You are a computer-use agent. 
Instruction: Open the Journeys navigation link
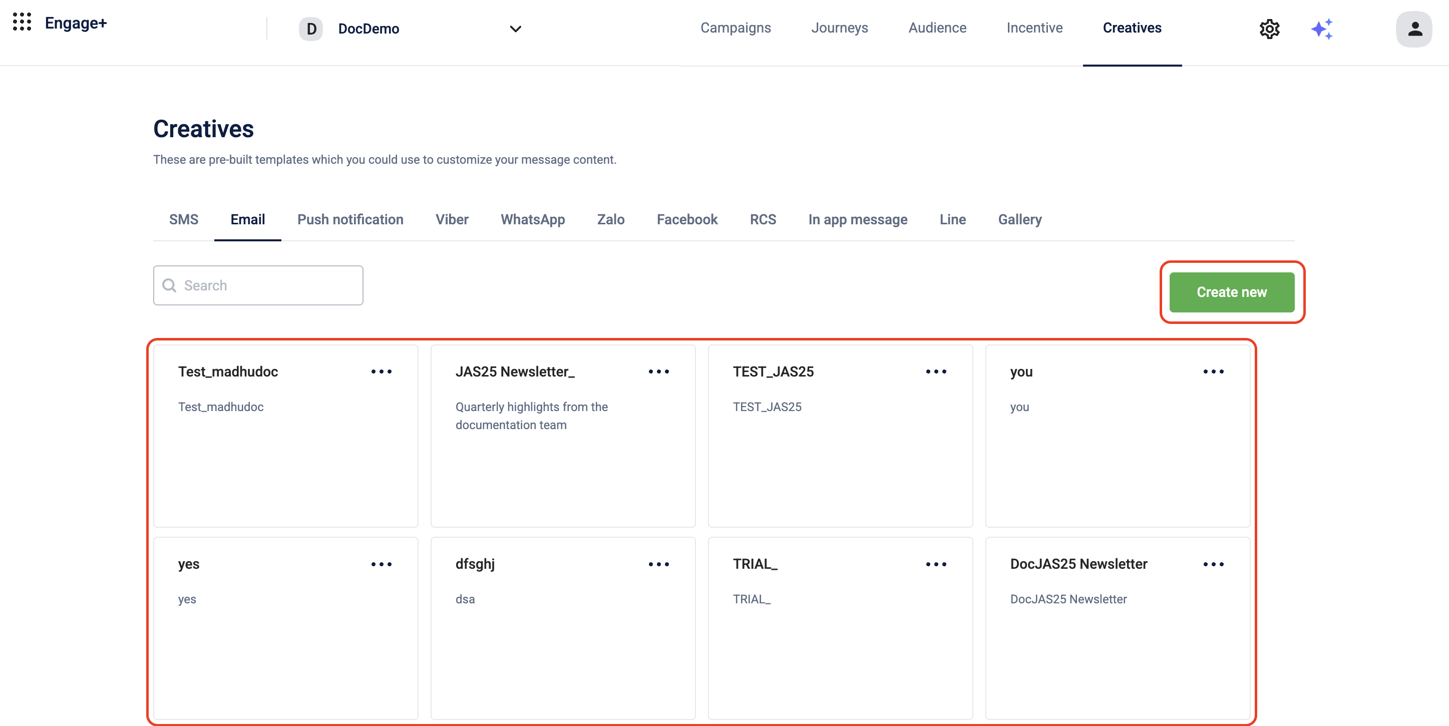click(x=839, y=28)
